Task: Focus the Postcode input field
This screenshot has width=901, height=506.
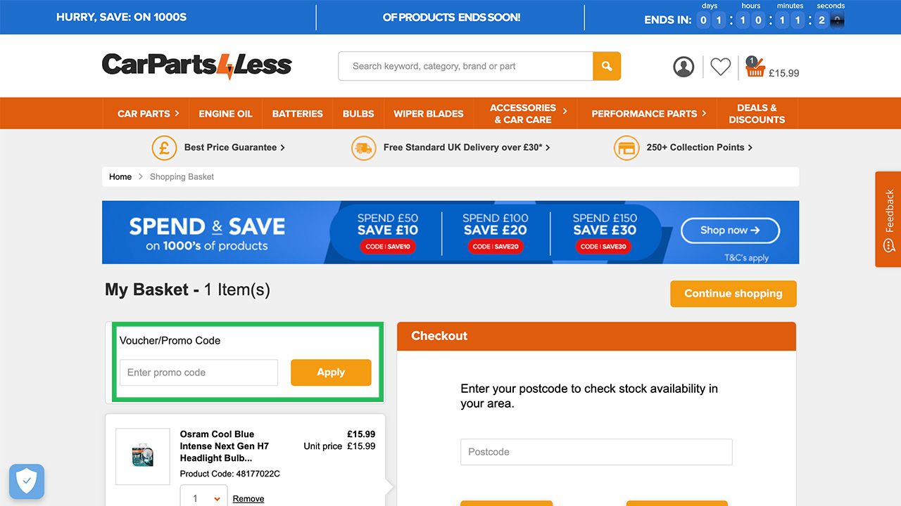Action: (x=596, y=452)
